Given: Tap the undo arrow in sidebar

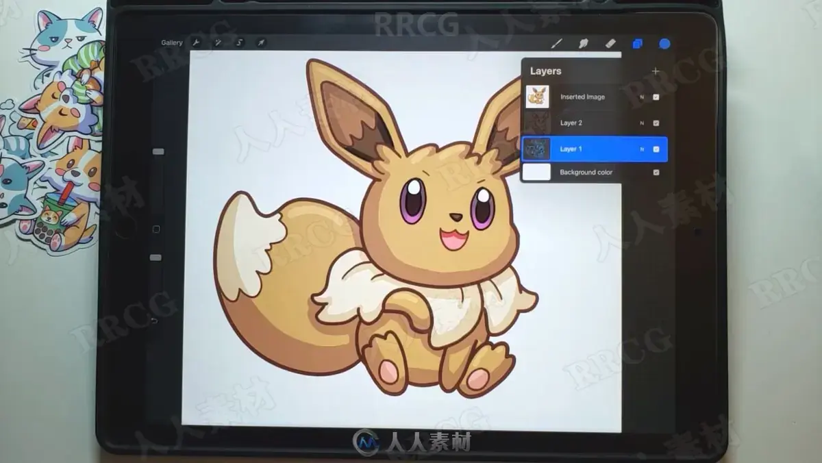Looking at the screenshot, I should click(x=153, y=321).
